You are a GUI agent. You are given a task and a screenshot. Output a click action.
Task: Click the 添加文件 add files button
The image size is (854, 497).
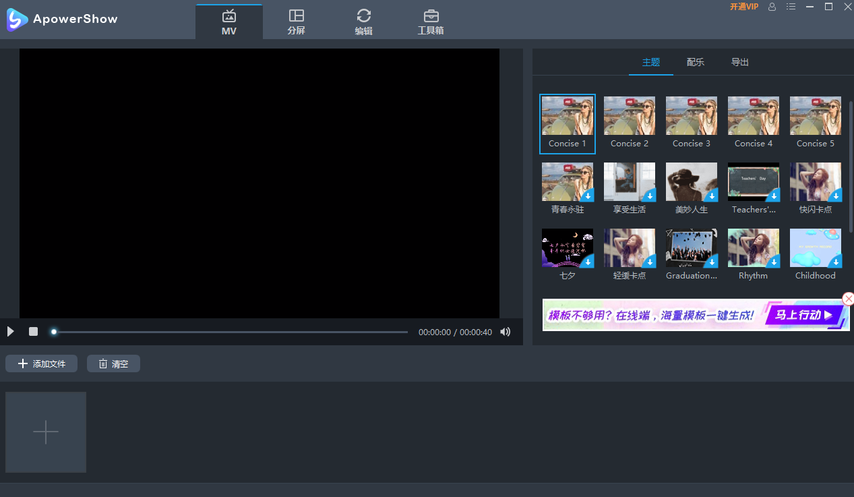[x=41, y=363]
